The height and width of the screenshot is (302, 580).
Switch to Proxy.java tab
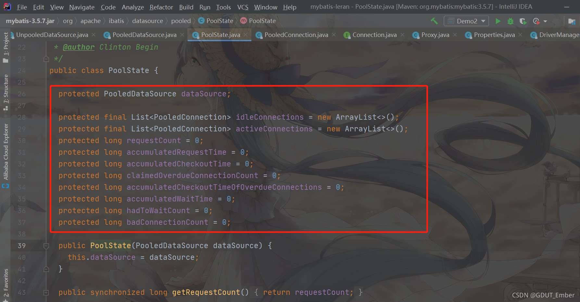[435, 35]
